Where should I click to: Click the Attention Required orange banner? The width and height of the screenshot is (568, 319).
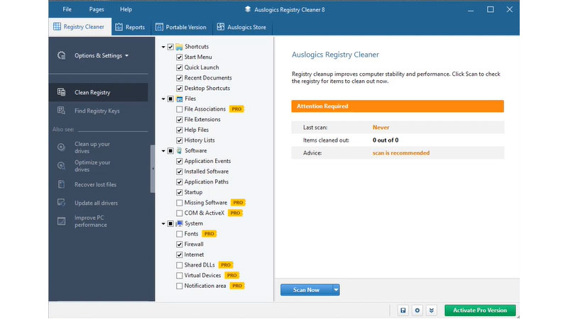[398, 106]
